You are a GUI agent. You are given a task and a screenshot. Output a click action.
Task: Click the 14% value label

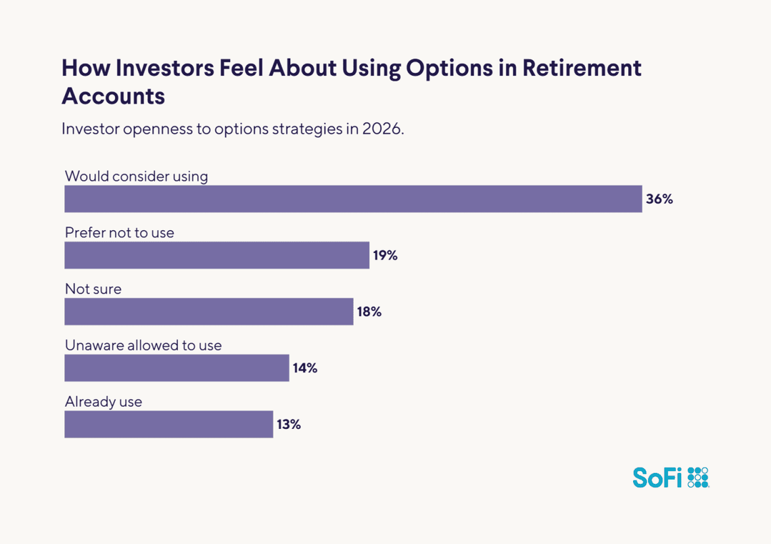[304, 369]
